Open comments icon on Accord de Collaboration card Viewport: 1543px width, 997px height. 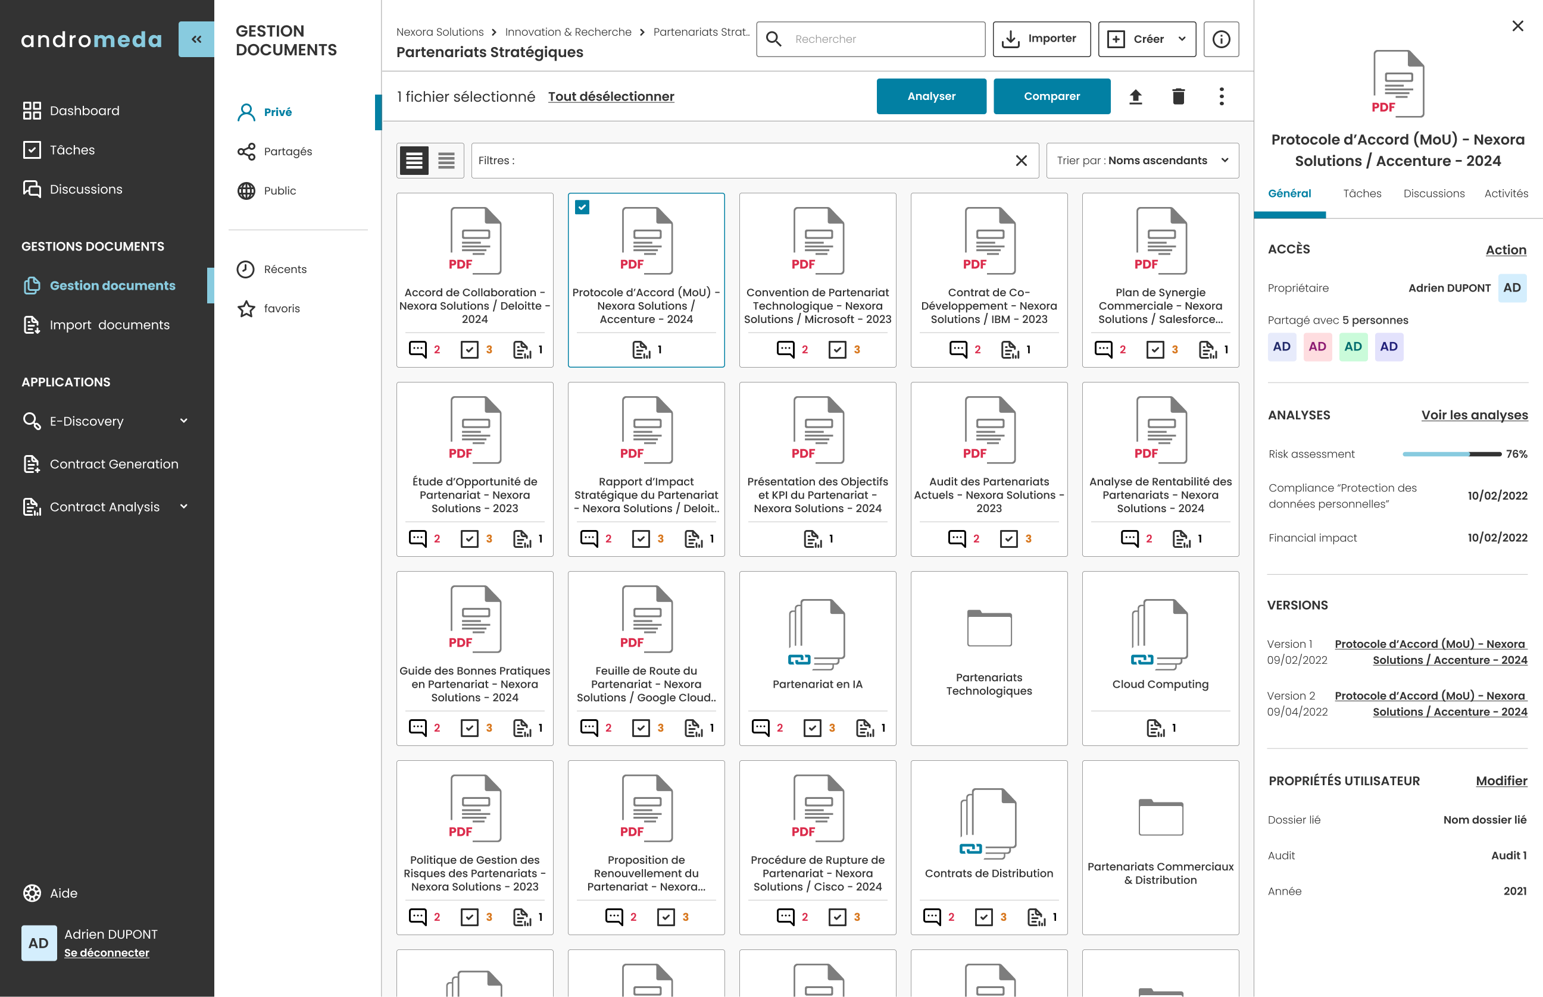click(x=418, y=350)
